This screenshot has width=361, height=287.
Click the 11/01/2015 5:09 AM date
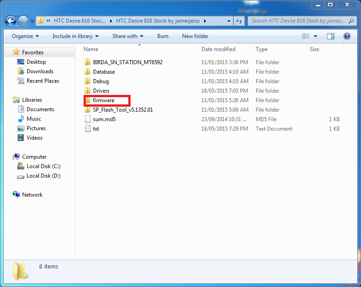point(225,110)
